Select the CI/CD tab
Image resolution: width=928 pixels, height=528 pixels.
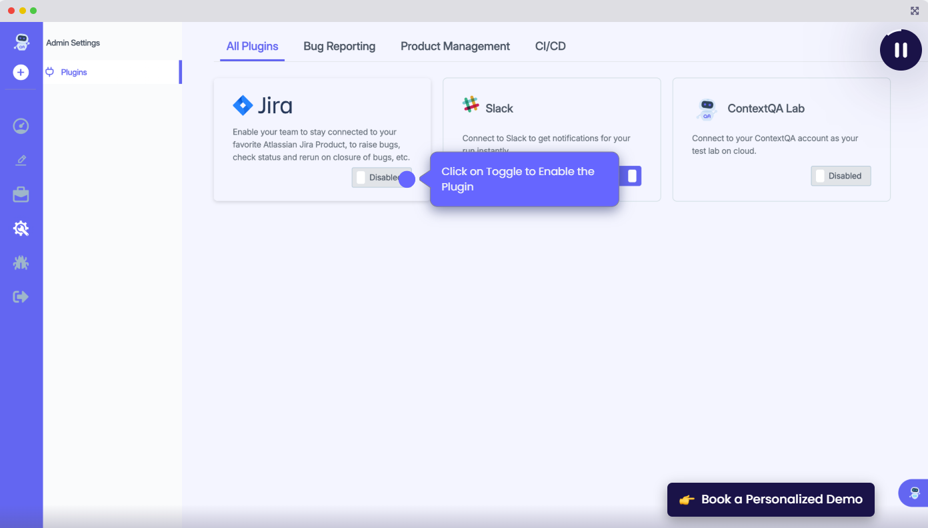[550, 47]
